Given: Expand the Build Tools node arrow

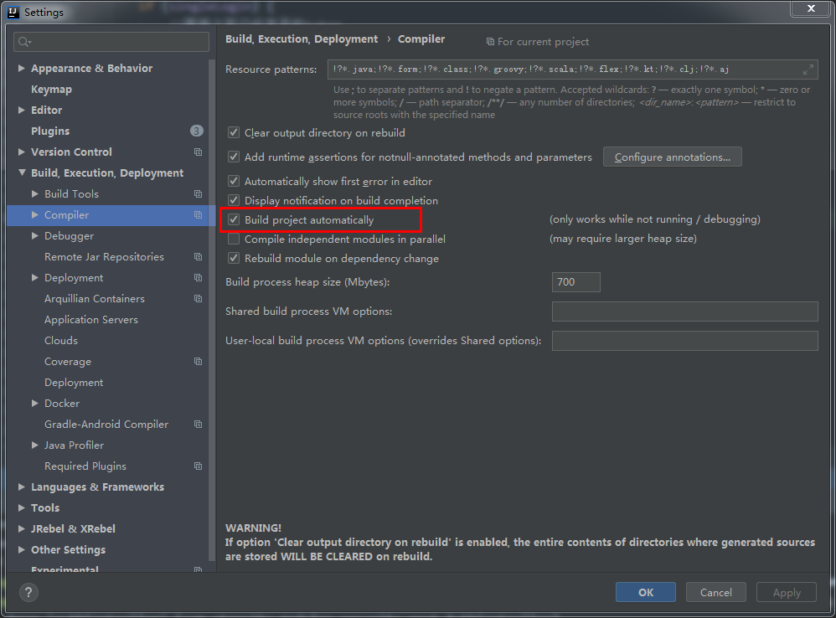Looking at the screenshot, I should click(34, 194).
